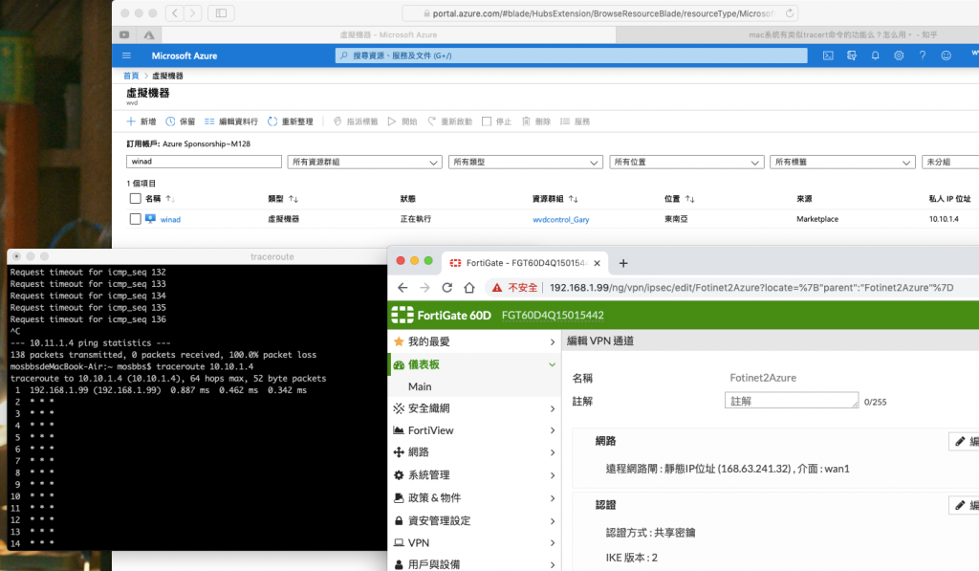This screenshot has width=979, height=571.
Task: Open Azure portal settings gear
Action: pos(899,55)
